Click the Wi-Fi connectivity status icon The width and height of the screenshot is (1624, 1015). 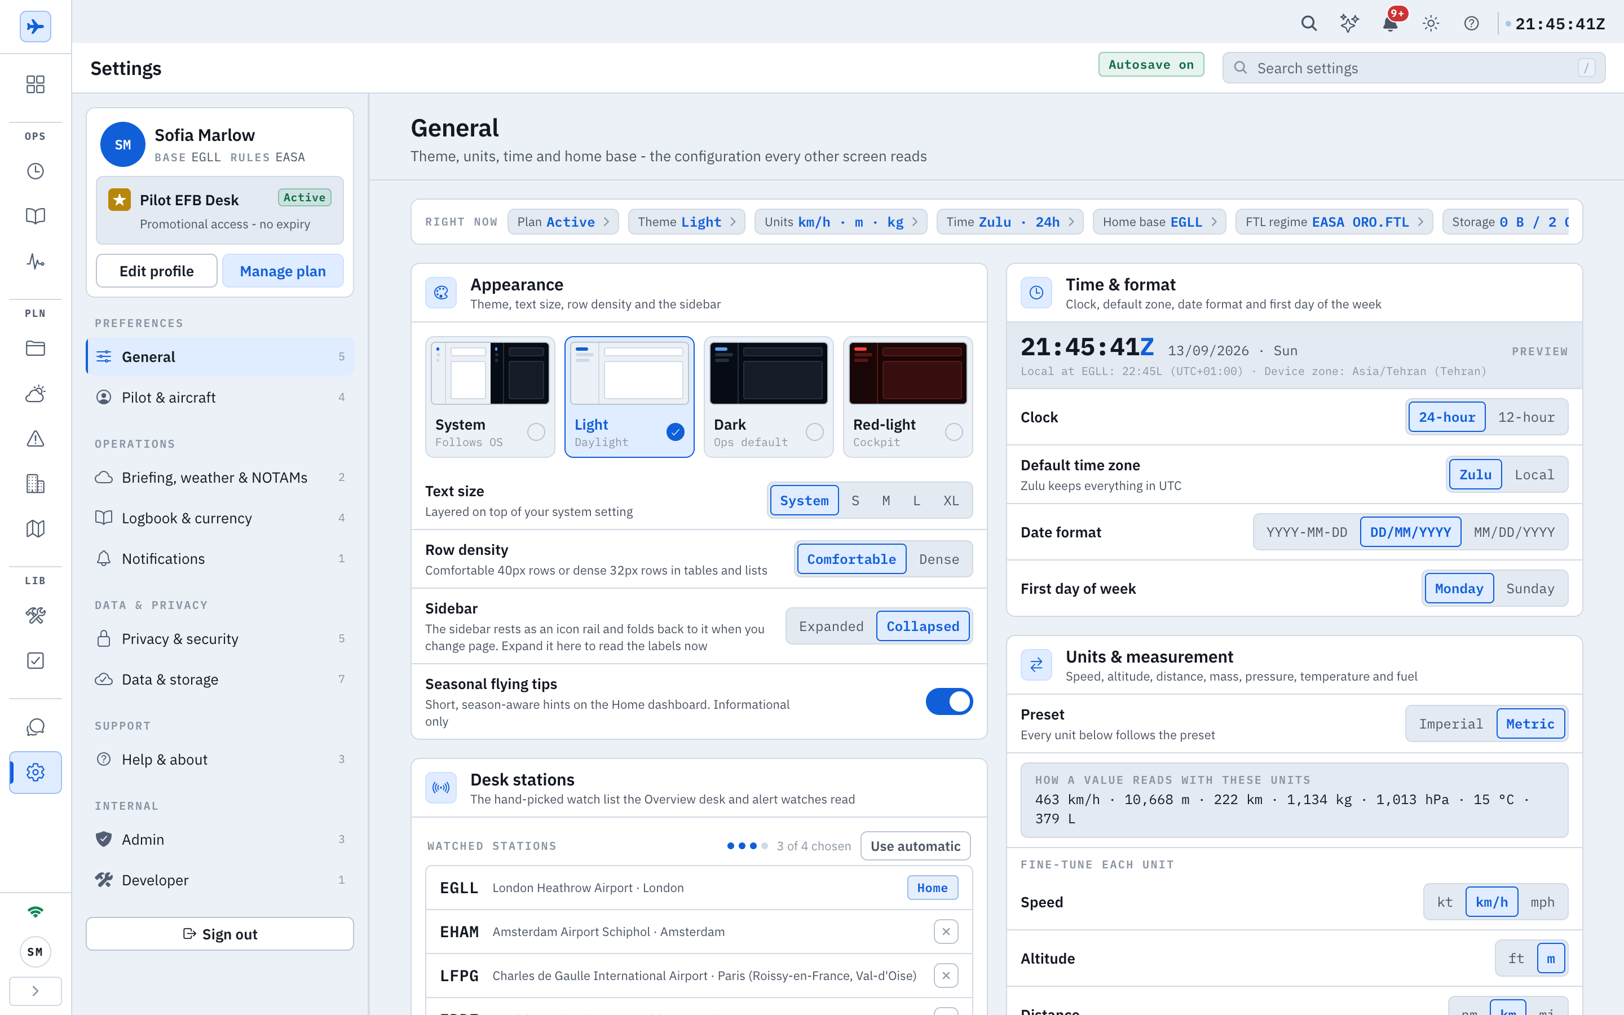pos(35,912)
